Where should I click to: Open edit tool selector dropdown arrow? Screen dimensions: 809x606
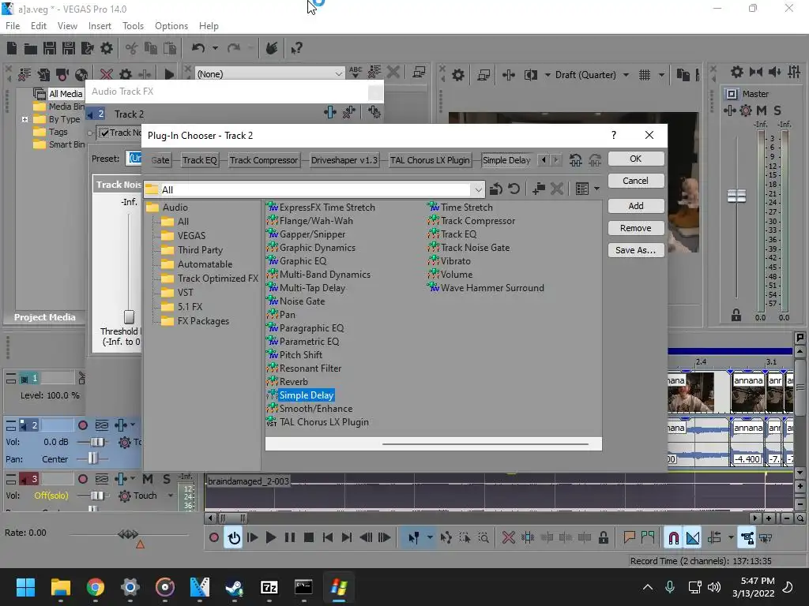(430, 538)
